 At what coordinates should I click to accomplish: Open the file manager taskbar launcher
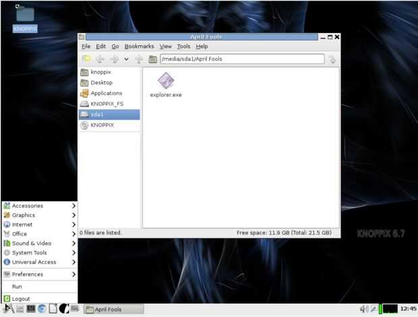pos(20,309)
